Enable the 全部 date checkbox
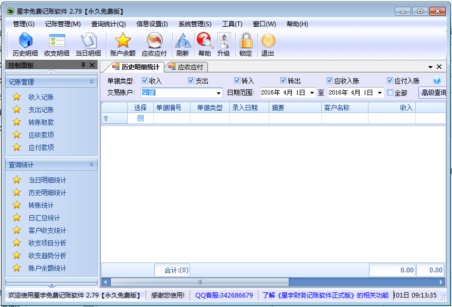Image resolution: width=452 pixels, height=307 pixels. pos(390,93)
